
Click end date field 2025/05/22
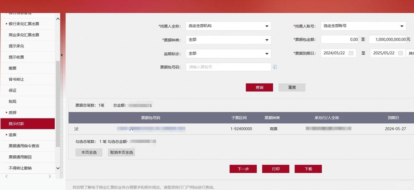click(x=387, y=53)
